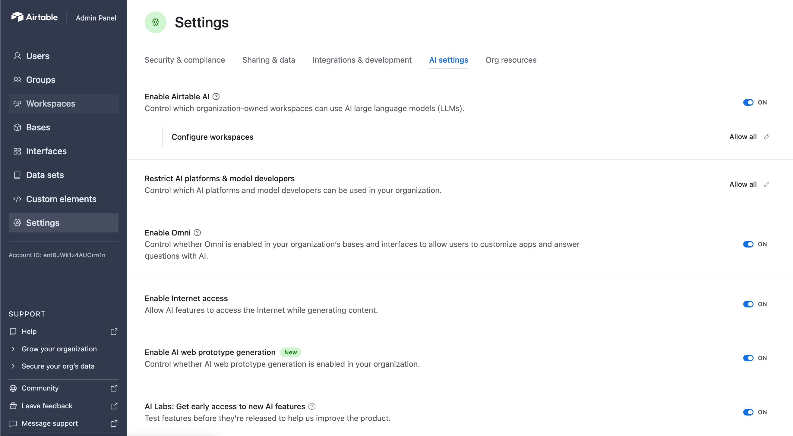Click the help icon beside Enable Airtable AI
This screenshot has height=436, width=793.
(x=216, y=97)
